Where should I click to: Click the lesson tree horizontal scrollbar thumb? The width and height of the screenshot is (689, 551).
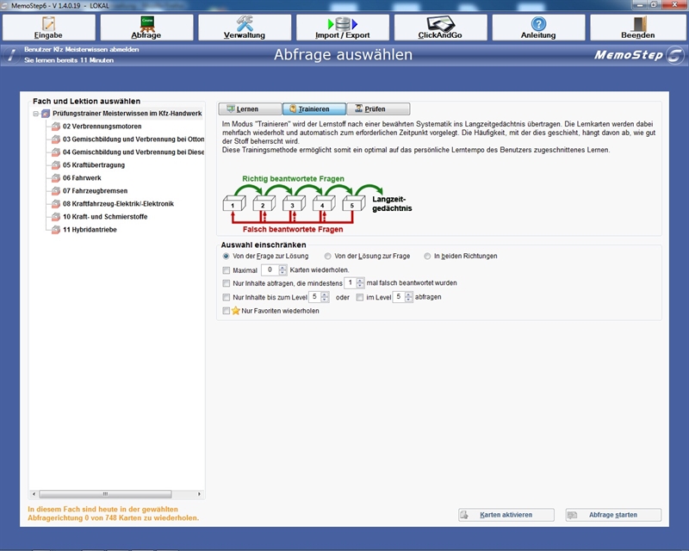(105, 494)
